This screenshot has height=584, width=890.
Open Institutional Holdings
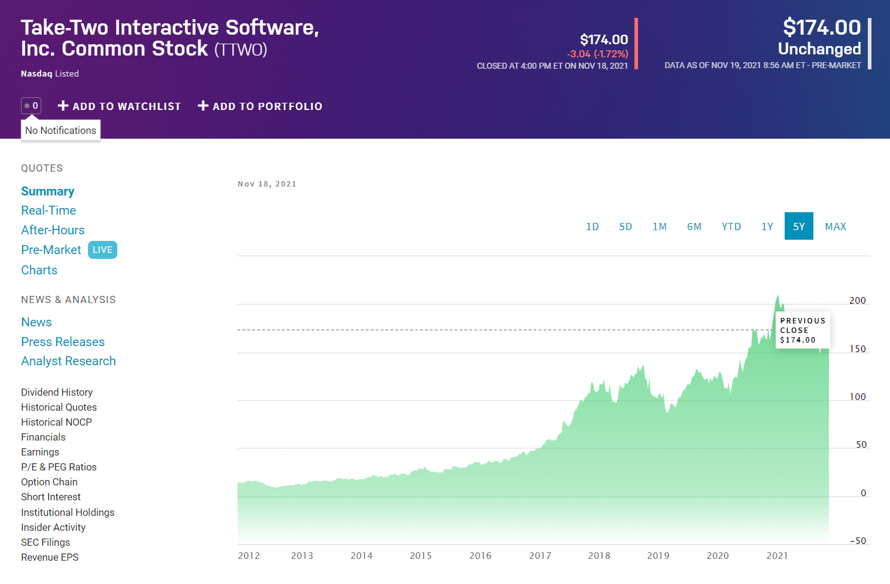(68, 512)
